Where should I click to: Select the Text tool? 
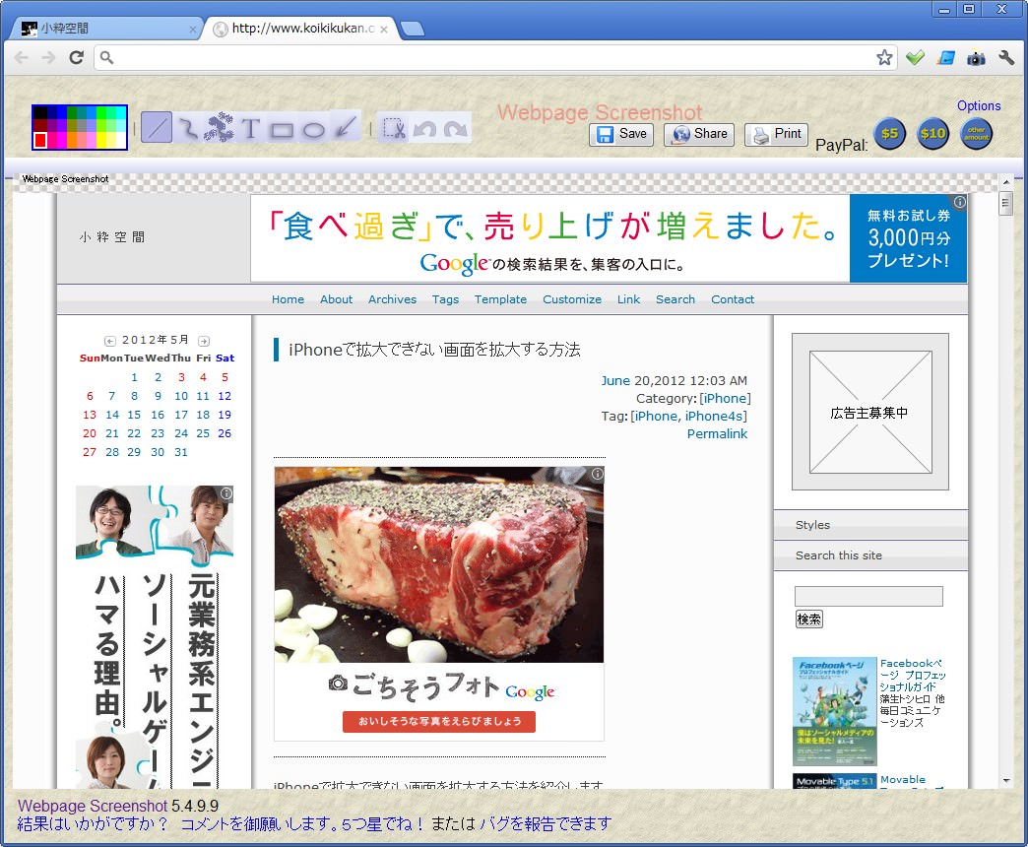(250, 128)
